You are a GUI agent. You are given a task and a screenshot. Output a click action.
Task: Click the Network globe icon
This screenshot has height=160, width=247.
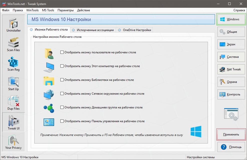[x=49, y=94]
